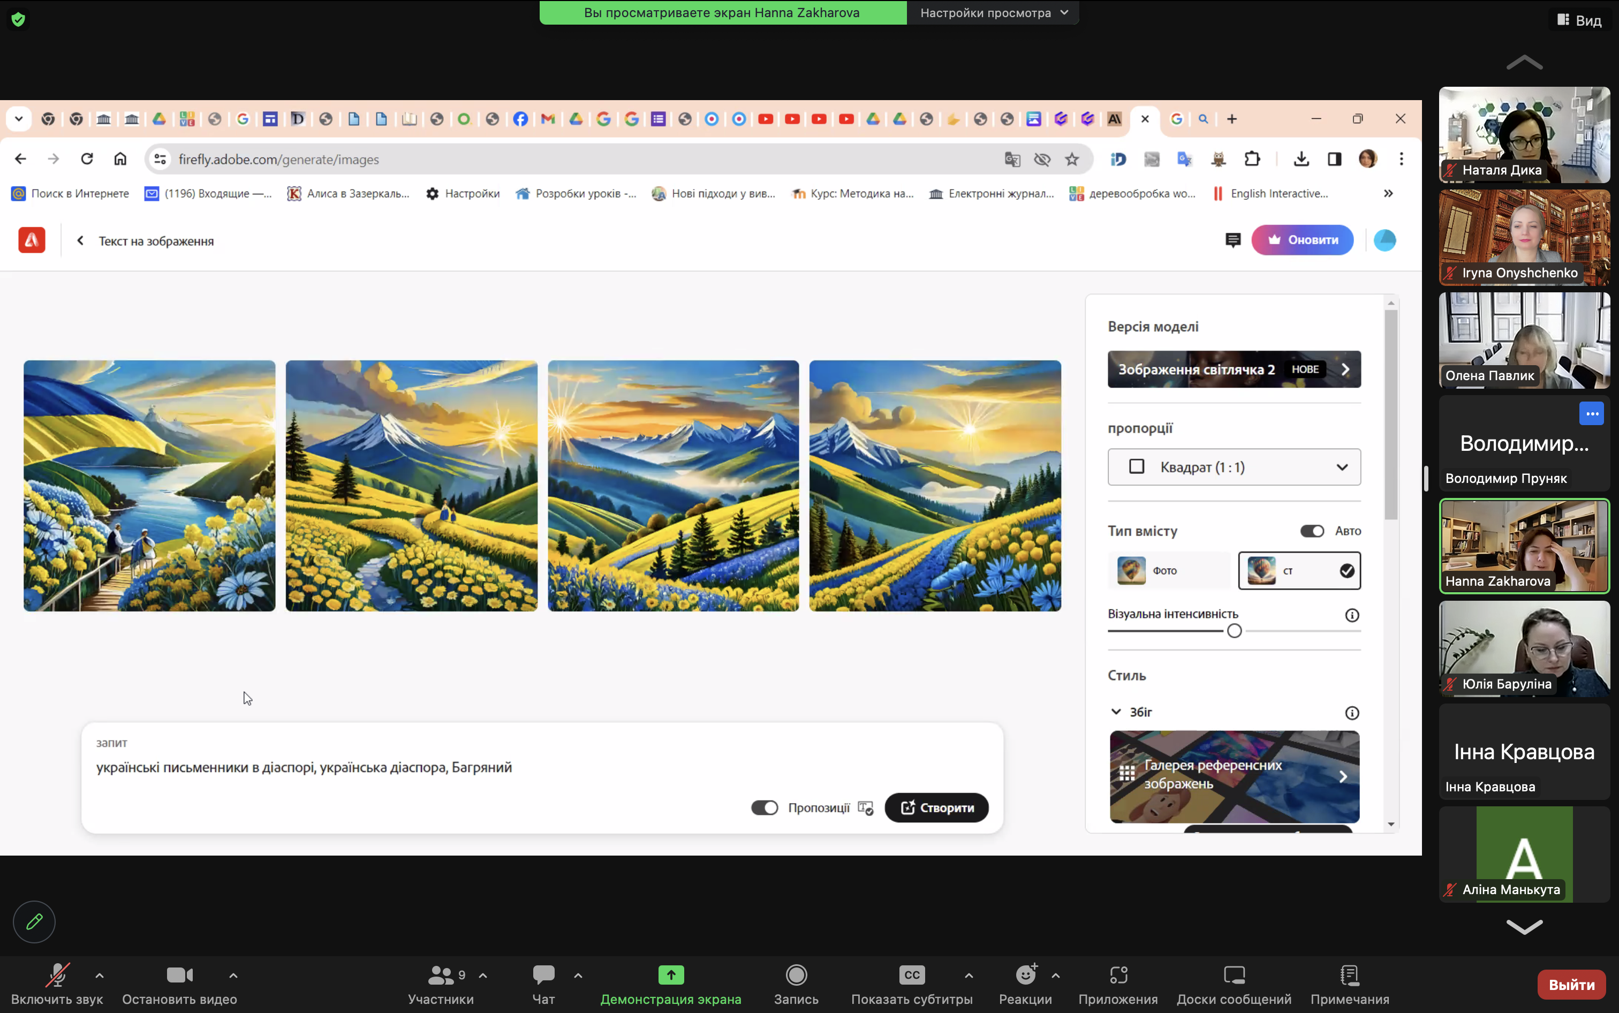Open the Chrome downloads icon

pos(1301,160)
